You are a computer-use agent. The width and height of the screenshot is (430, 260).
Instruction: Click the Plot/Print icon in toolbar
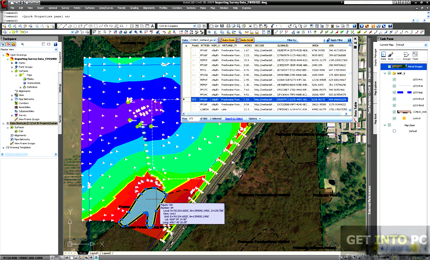pos(228,26)
